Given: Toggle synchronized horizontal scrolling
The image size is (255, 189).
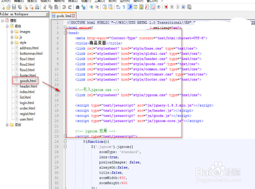Looking at the screenshot, I should click(x=110, y=7).
